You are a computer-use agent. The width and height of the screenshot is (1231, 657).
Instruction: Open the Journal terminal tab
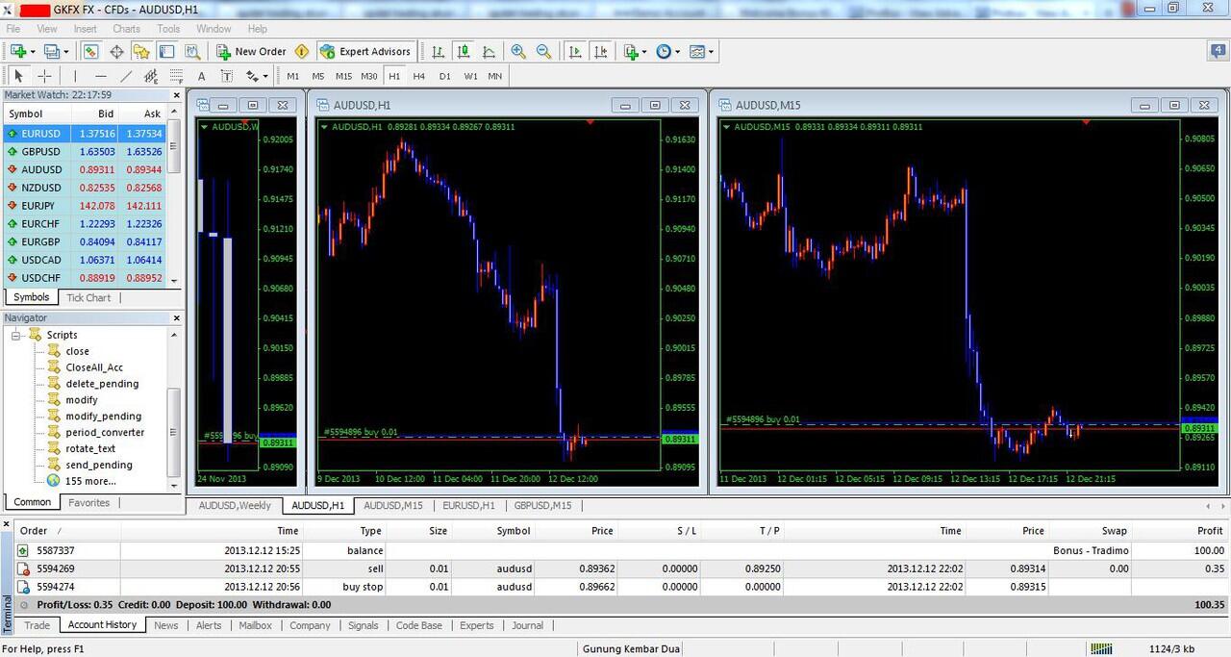[x=527, y=625]
